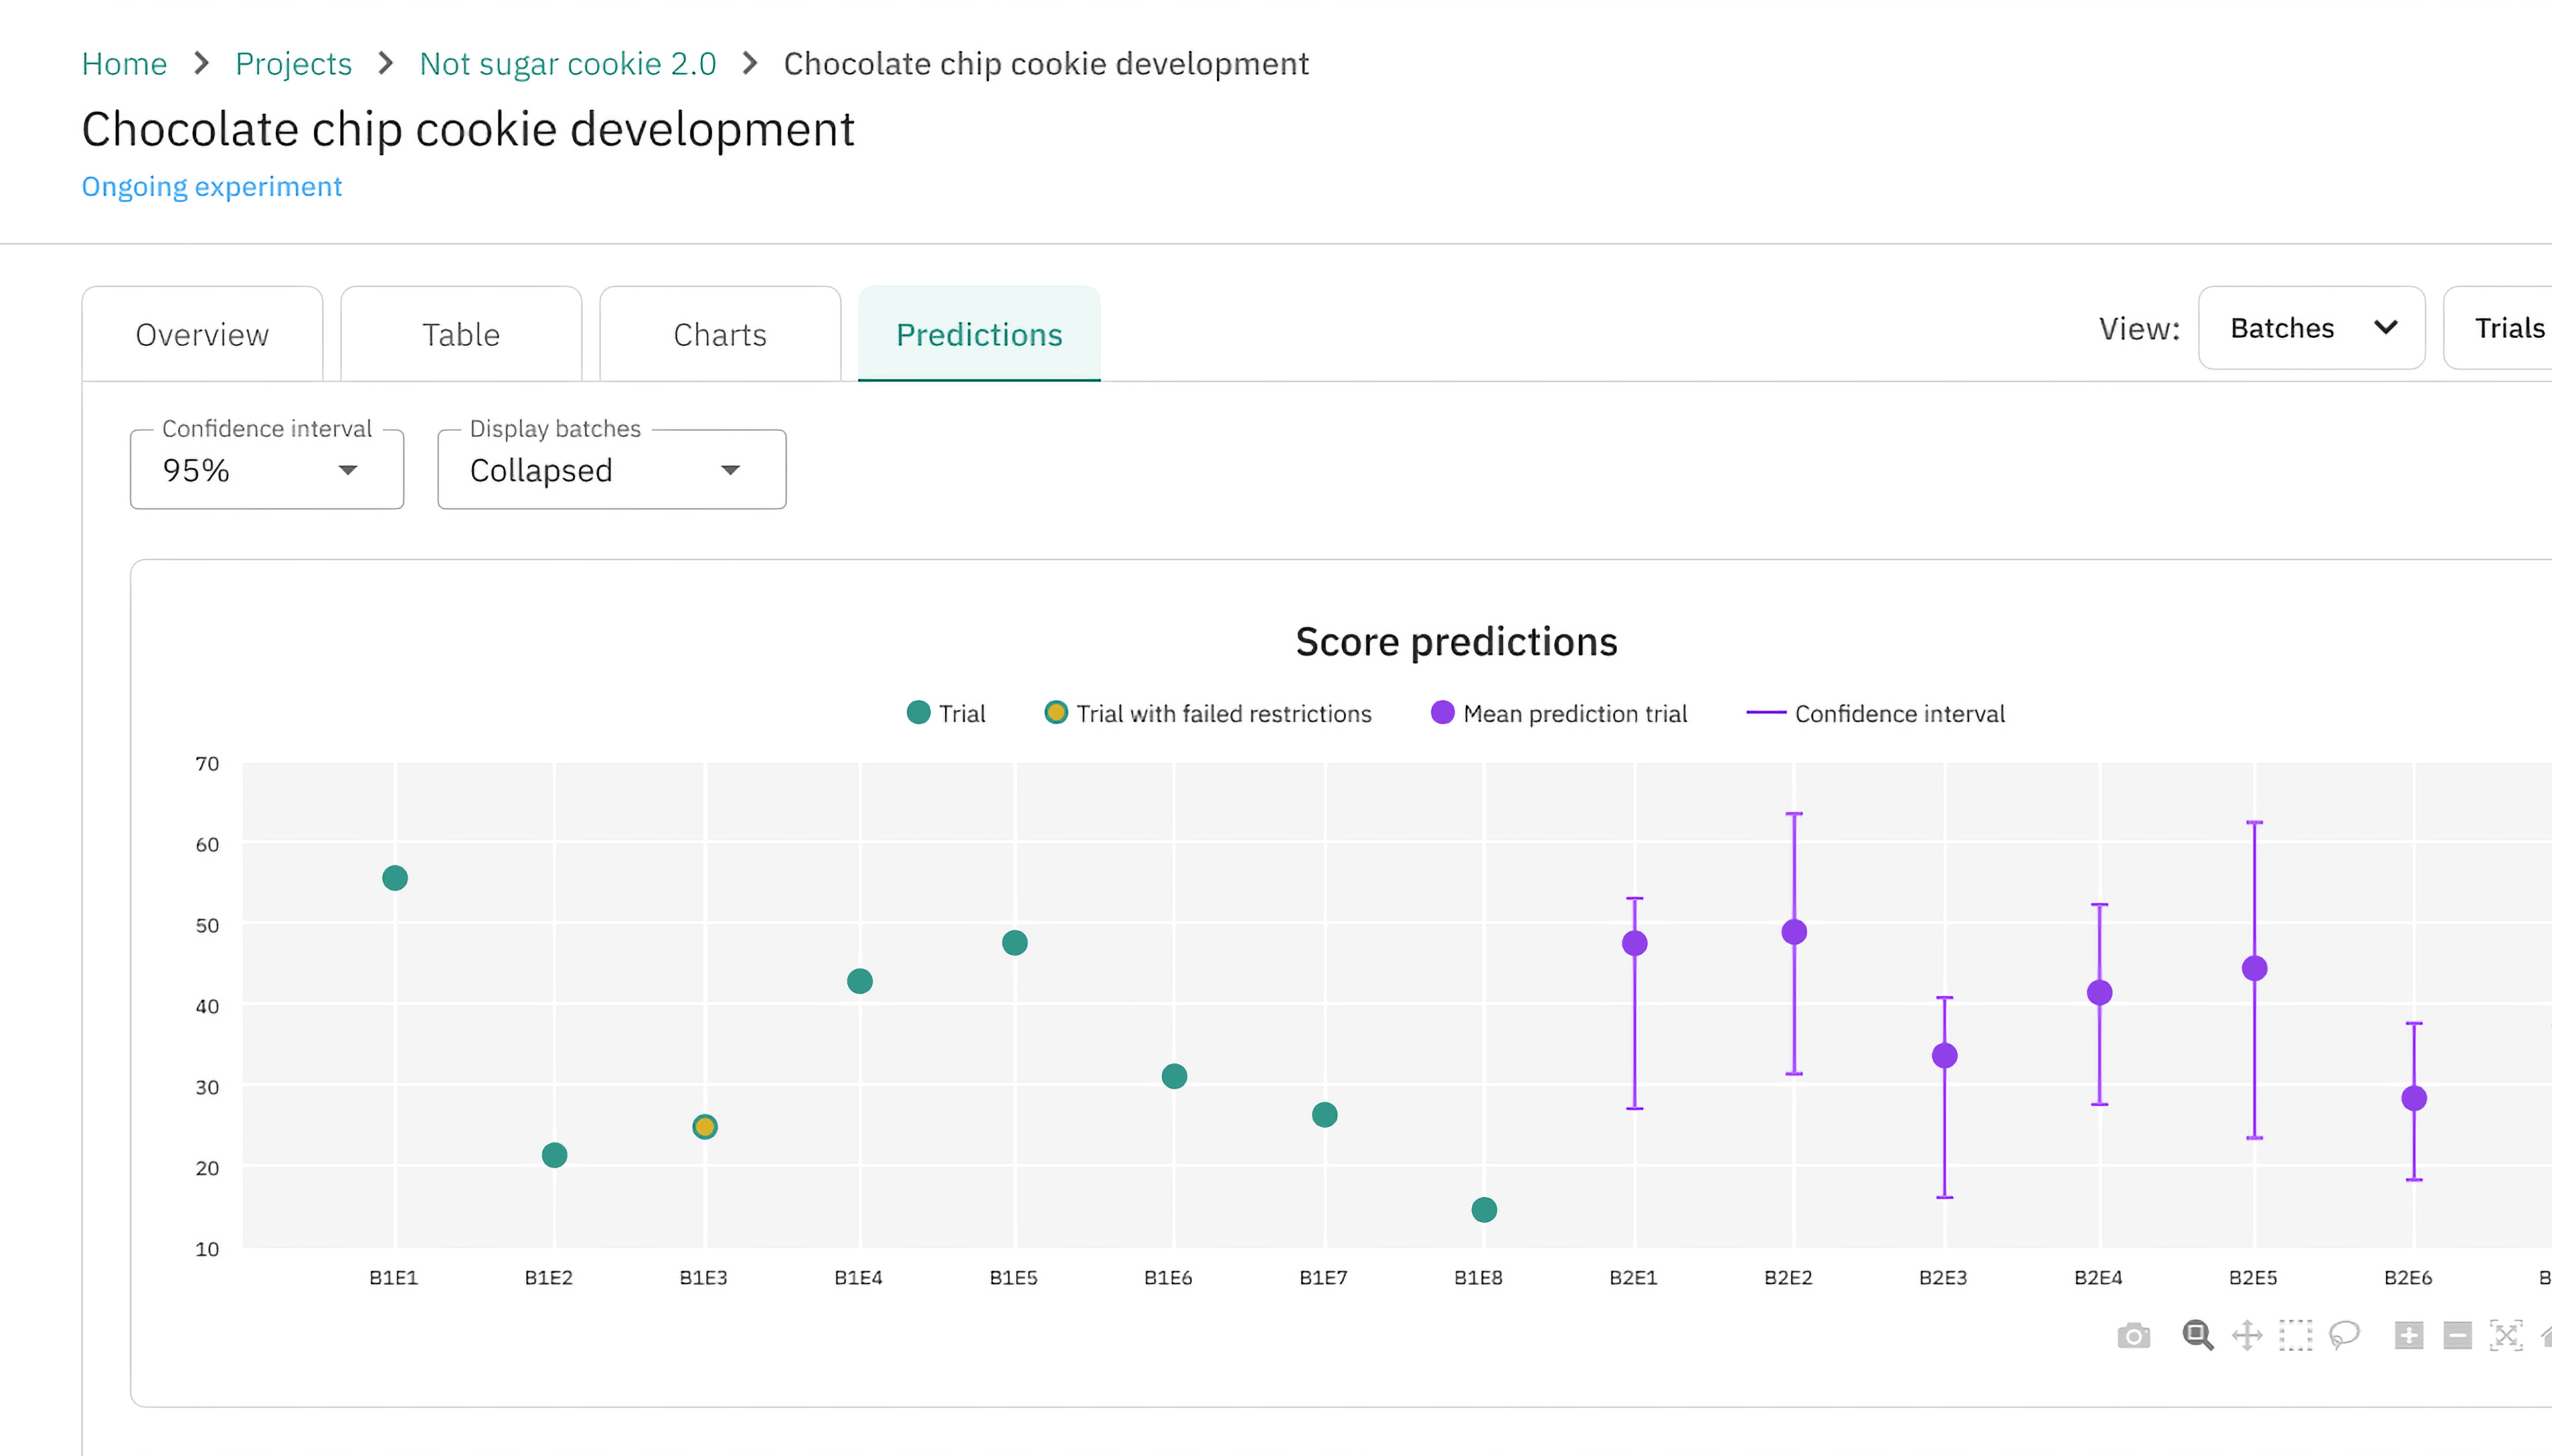The width and height of the screenshot is (2552, 1456).
Task: Click the 10 y-axis tick label
Action: (207, 1249)
